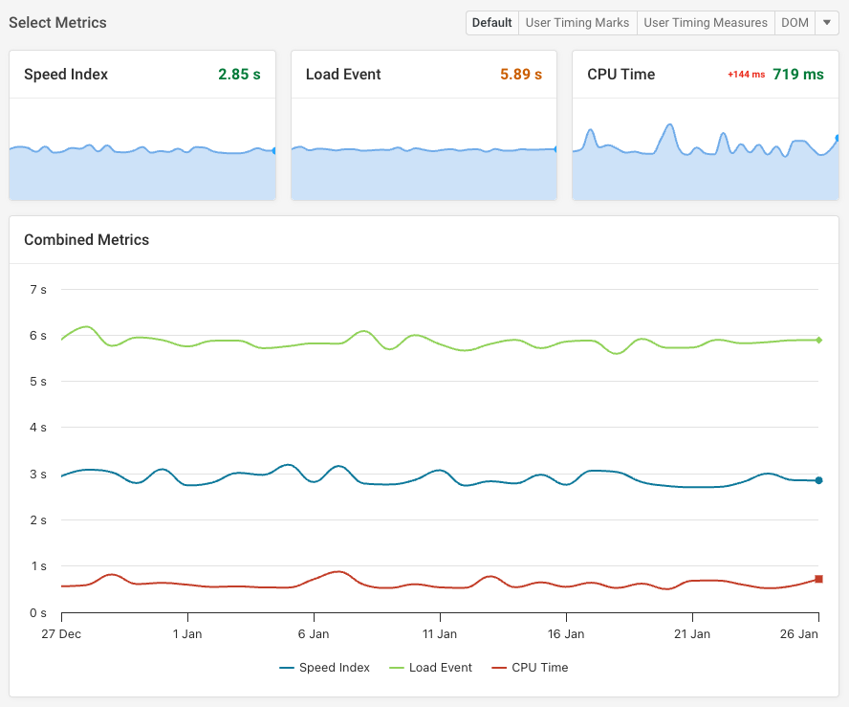The image size is (849, 707).
Task: Click the 2.85 s Speed Index value
Action: [239, 74]
